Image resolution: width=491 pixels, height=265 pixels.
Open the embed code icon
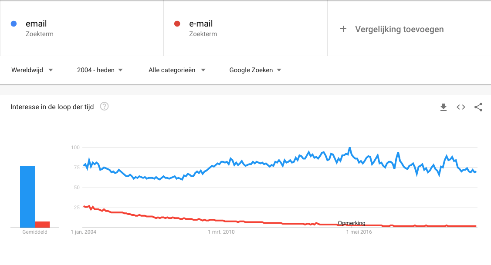(x=461, y=107)
